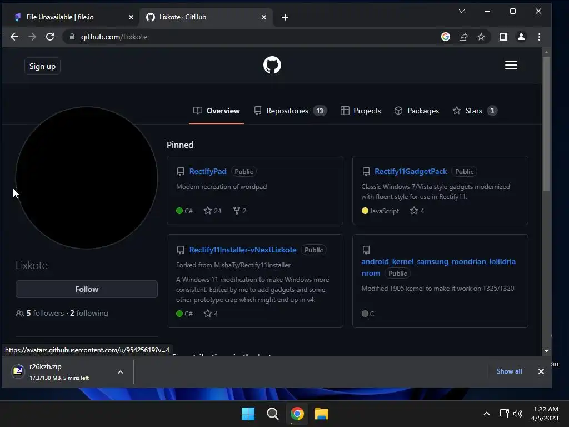The height and width of the screenshot is (427, 569).
Task: Click Rectify11GadgetPack JavaScript language label
Action: tap(380, 211)
